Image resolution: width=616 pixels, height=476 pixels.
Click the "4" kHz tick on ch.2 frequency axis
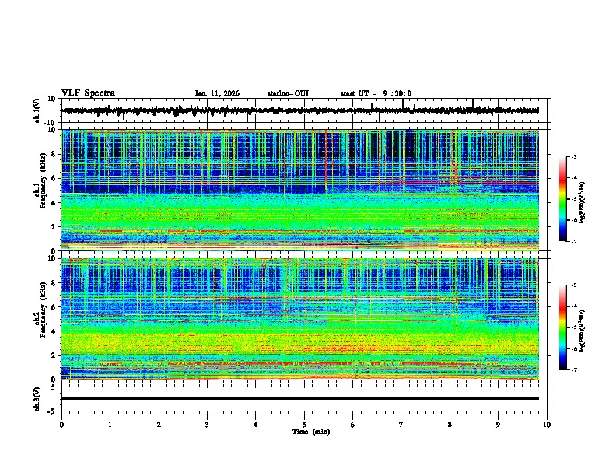click(54, 331)
